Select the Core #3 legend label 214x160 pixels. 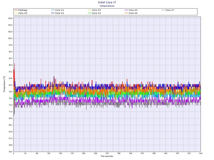(96, 10)
